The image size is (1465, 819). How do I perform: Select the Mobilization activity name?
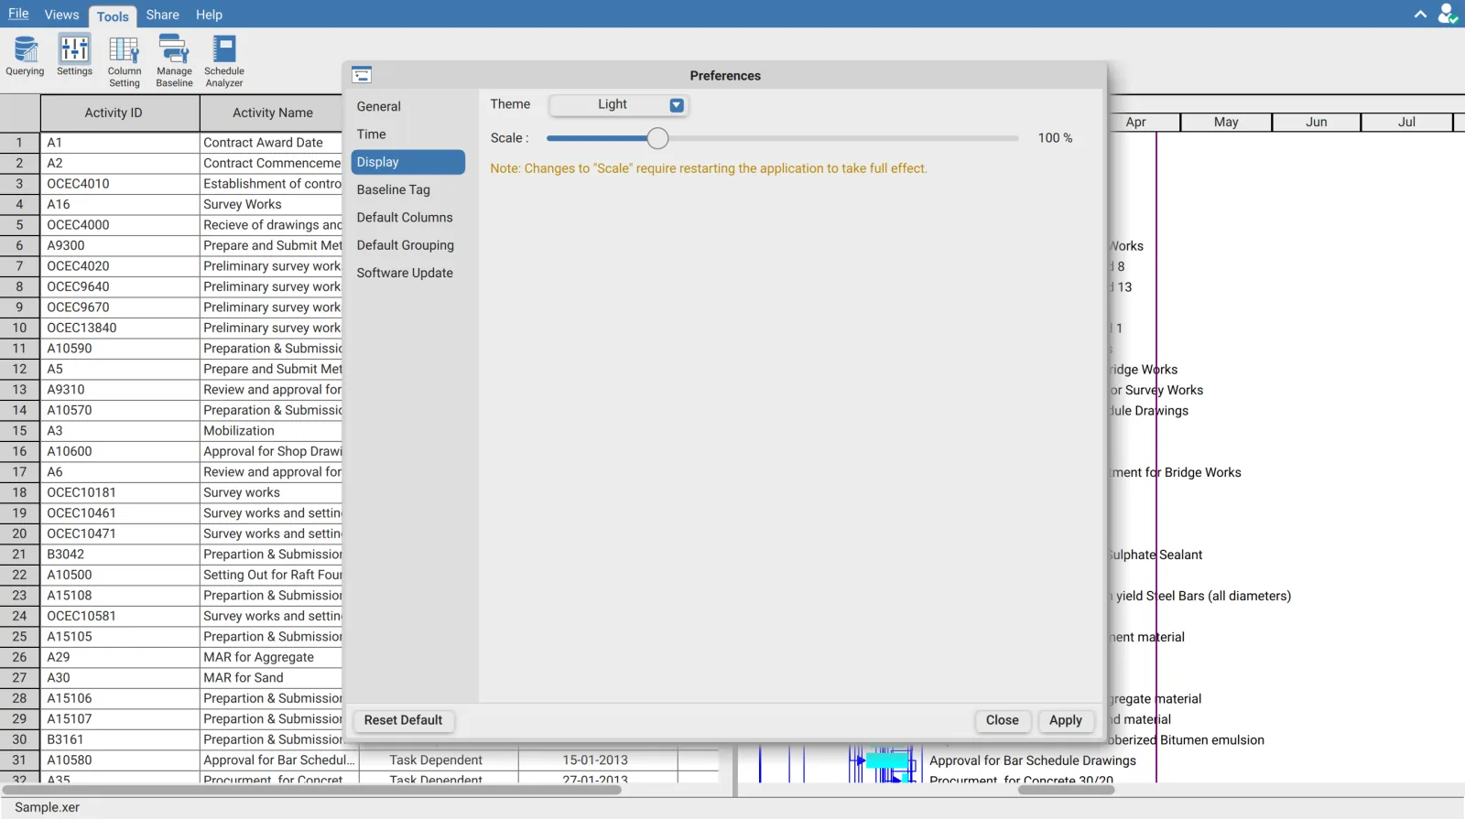(272, 431)
